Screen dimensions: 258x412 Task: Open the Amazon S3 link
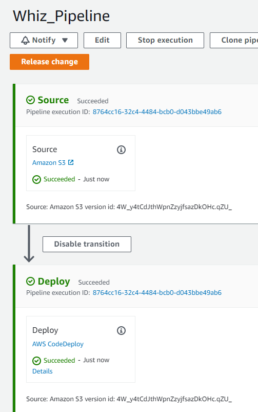pos(49,163)
